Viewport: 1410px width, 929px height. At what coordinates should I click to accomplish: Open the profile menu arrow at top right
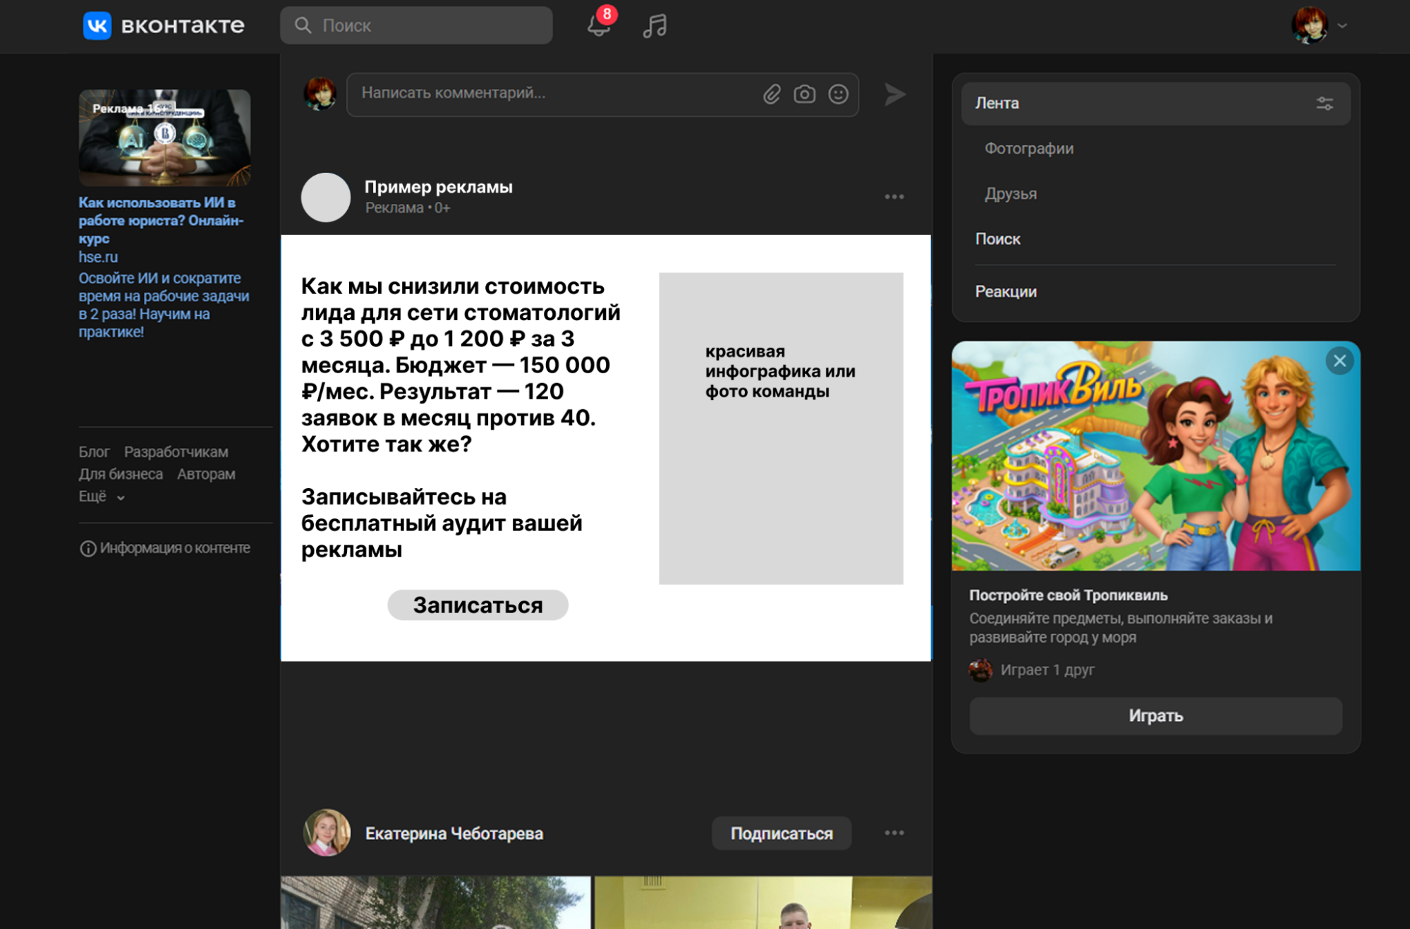point(1342,26)
